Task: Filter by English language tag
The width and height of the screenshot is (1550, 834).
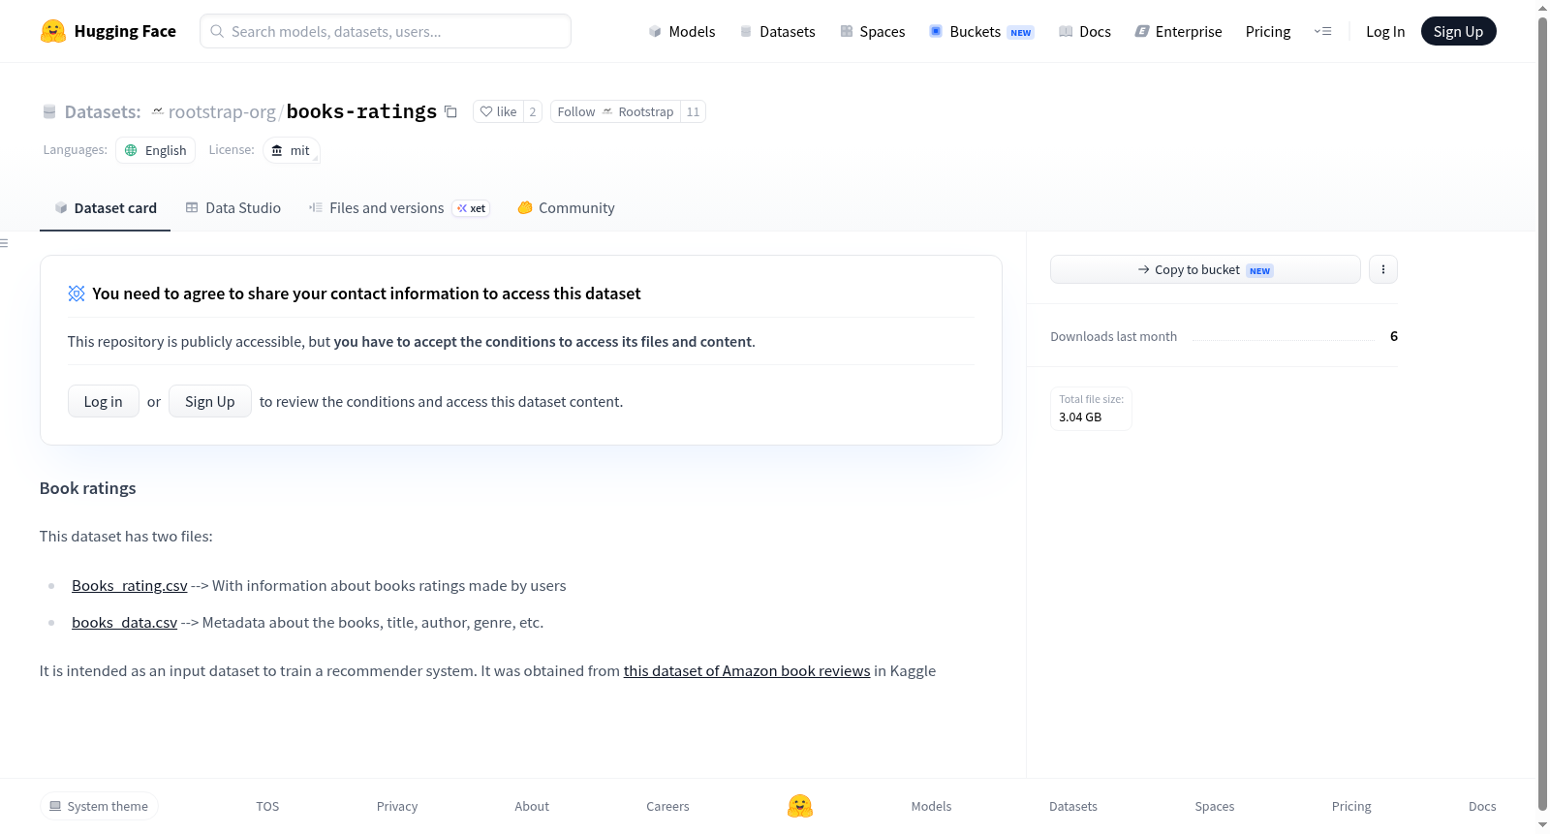Action: pos(155,150)
